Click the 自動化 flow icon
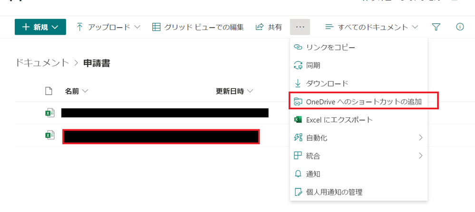Screen dimensions: 475x212 pyautogui.click(x=298, y=138)
